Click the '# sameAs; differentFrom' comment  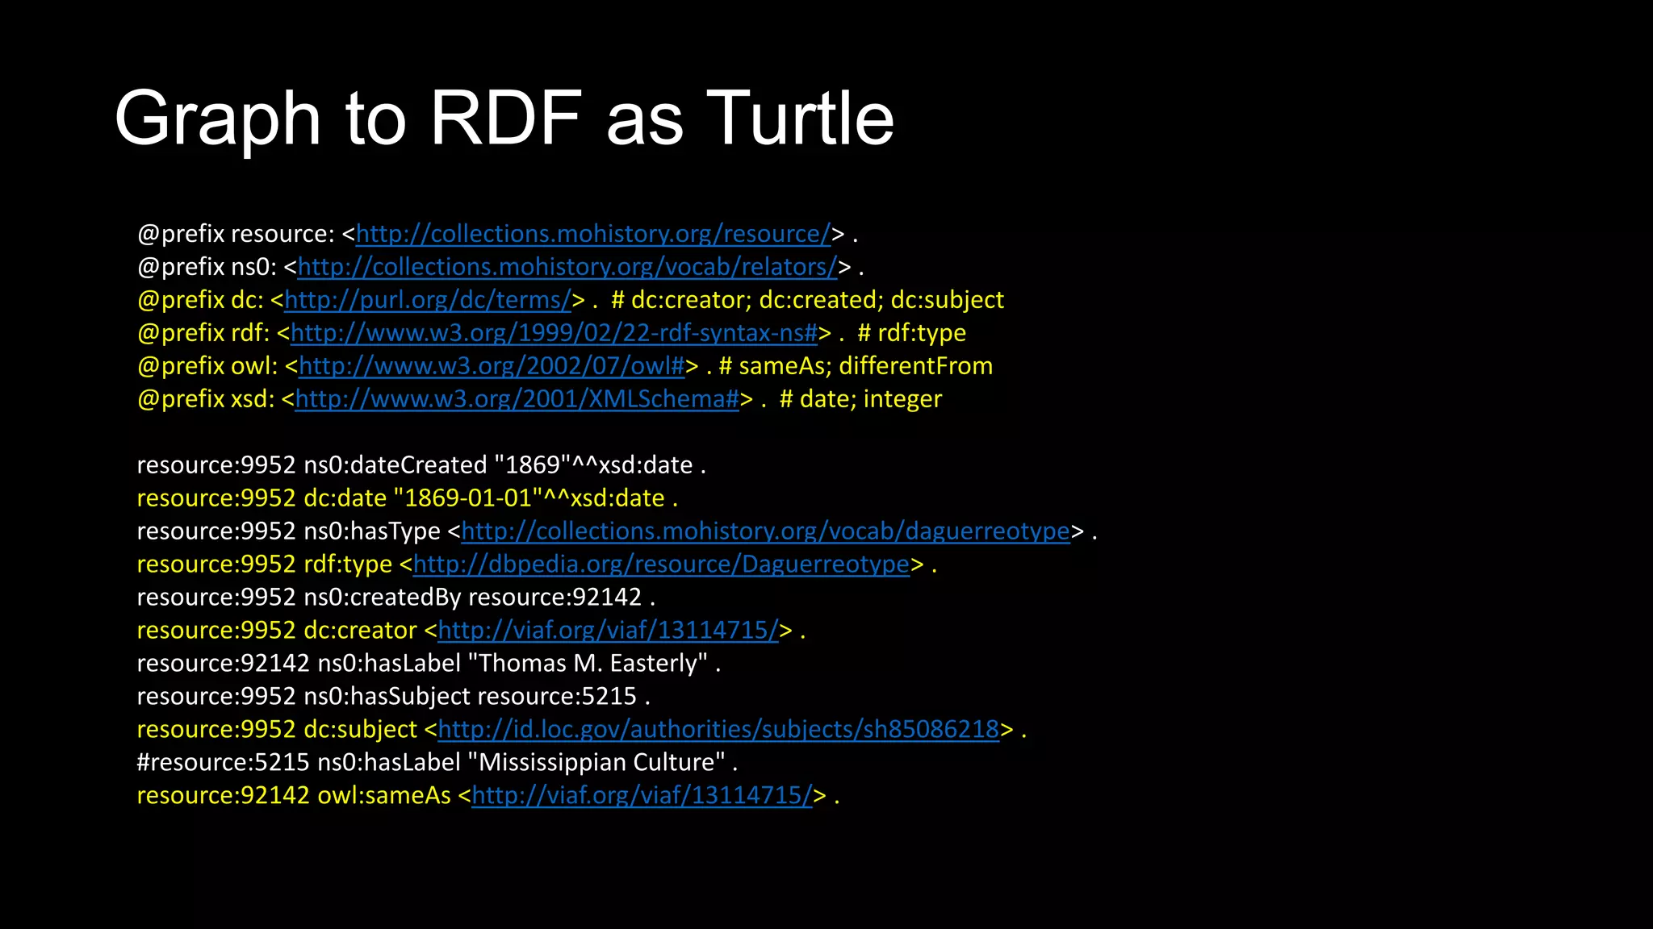pyautogui.click(x=856, y=366)
